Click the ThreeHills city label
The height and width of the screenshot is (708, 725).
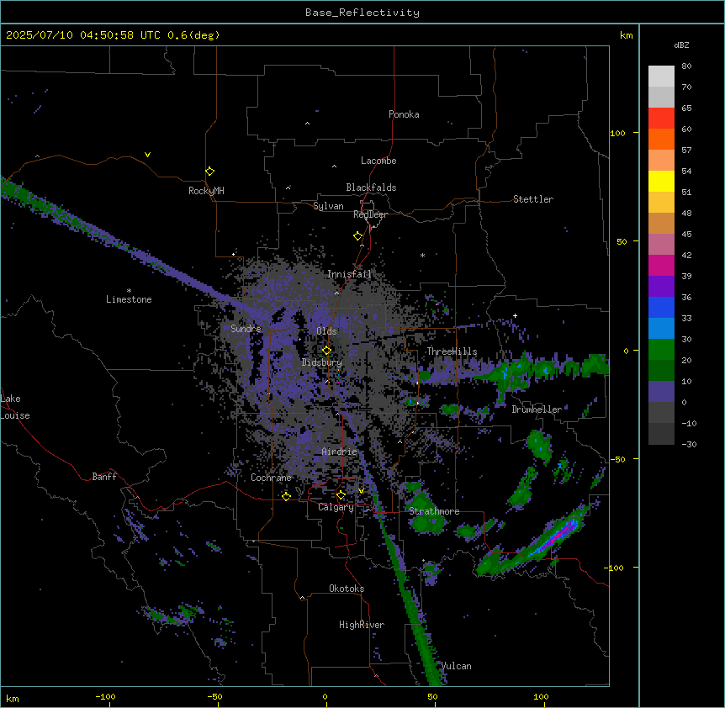coord(452,351)
